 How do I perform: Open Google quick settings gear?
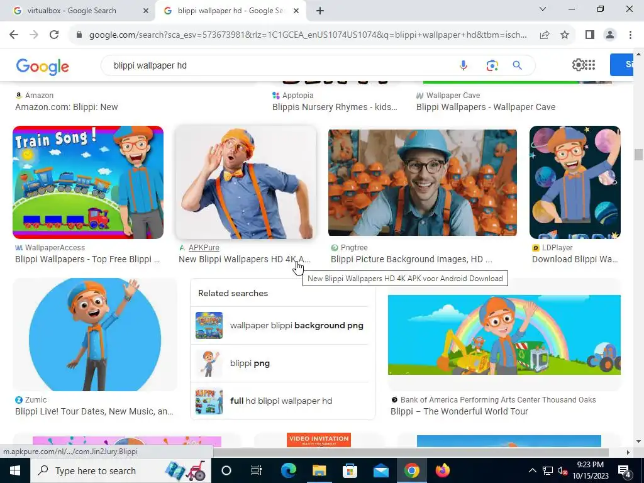578,65
